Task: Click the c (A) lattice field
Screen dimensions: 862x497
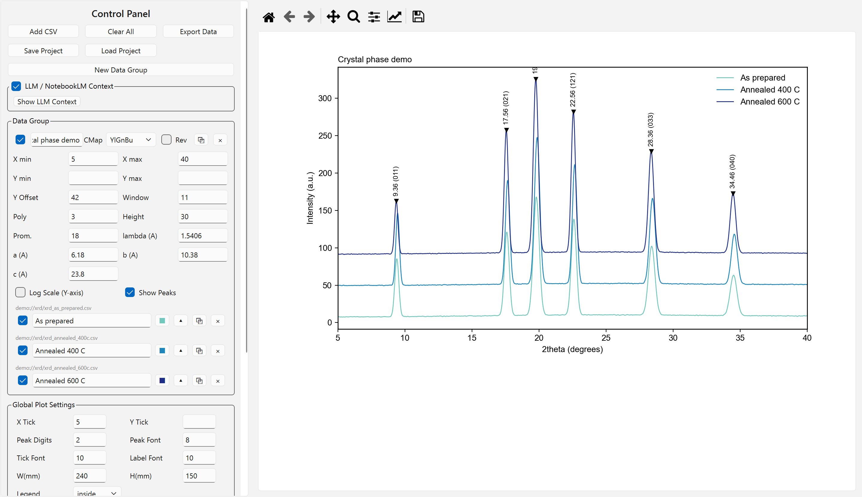Action: pos(93,274)
